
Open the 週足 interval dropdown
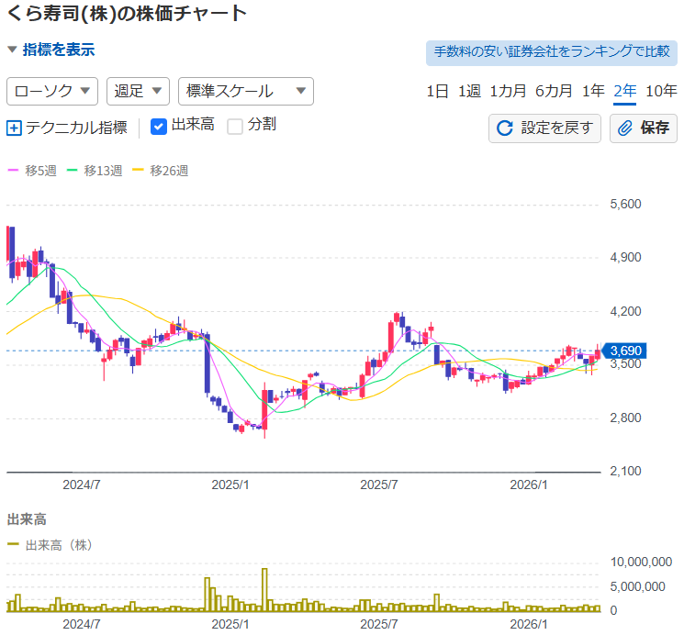click(138, 91)
